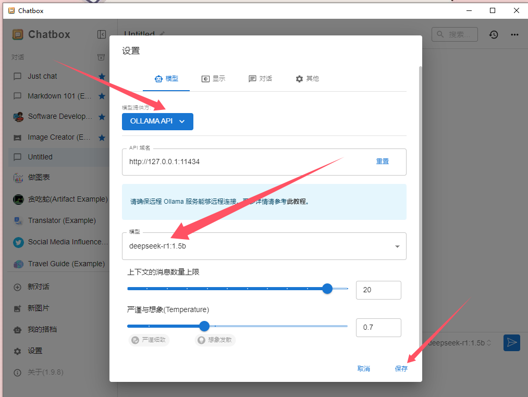528x397 pixels.
Task: Click the temperature value box 0.7
Action: coord(378,327)
